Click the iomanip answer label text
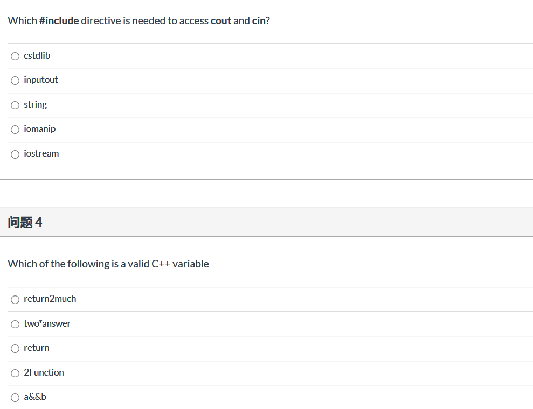Screen dimensions: 533x409 (40, 129)
